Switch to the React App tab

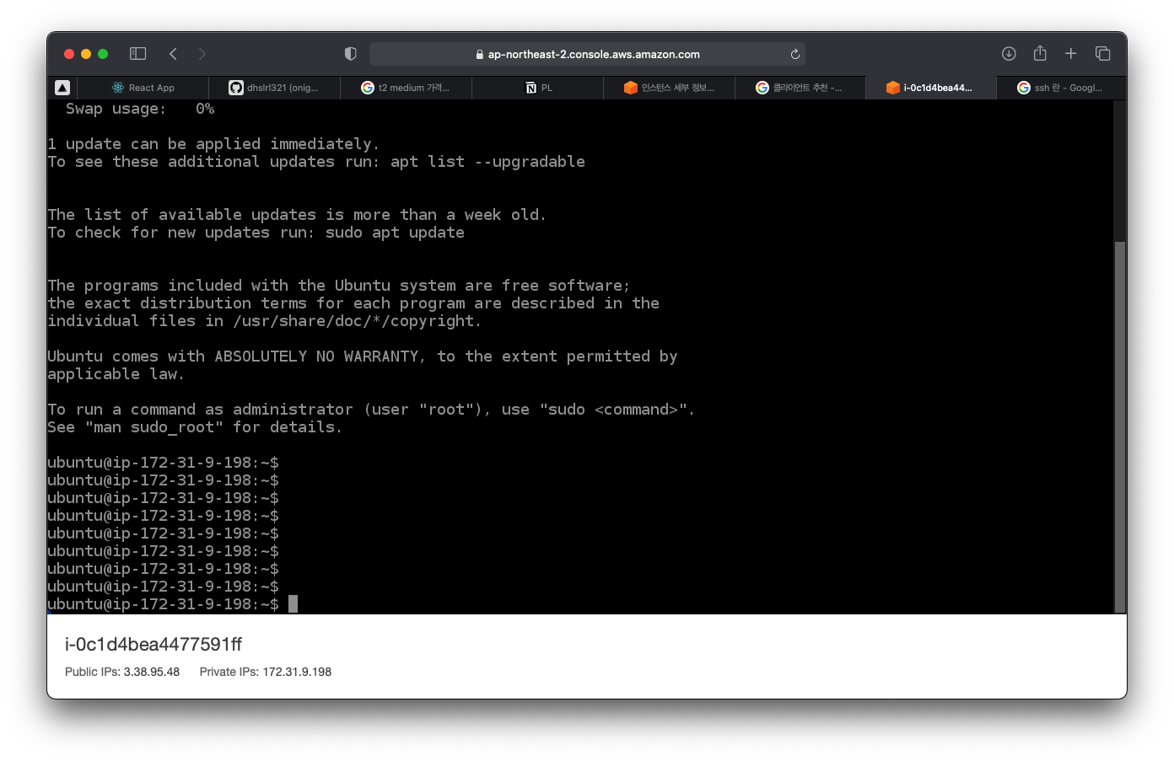(143, 88)
